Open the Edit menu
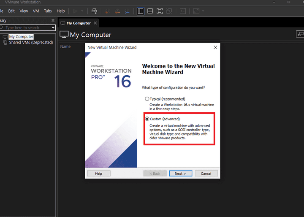This screenshot has width=304, height=217. tap(11, 11)
